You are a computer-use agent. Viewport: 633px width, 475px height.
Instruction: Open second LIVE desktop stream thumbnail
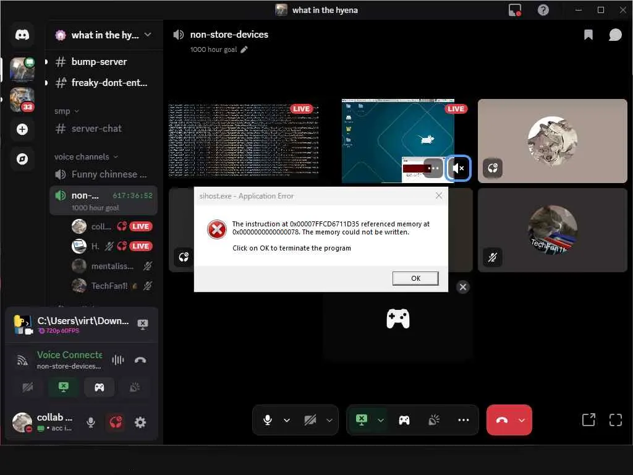coord(398,140)
